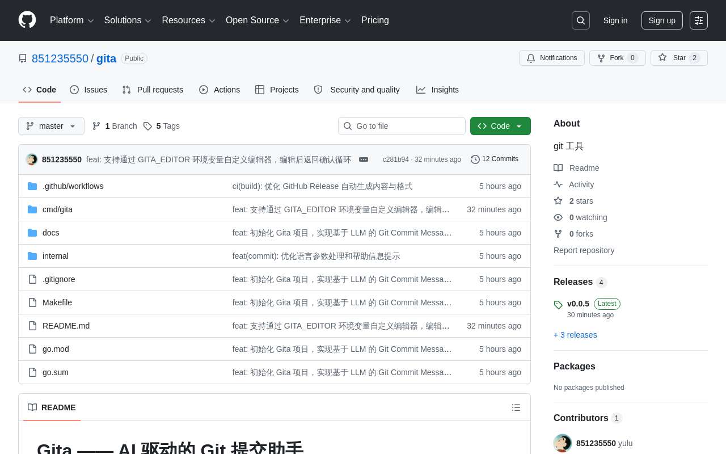Viewport: 726px width, 454px height.
Task: Switch to the Code tab
Action: (40, 90)
